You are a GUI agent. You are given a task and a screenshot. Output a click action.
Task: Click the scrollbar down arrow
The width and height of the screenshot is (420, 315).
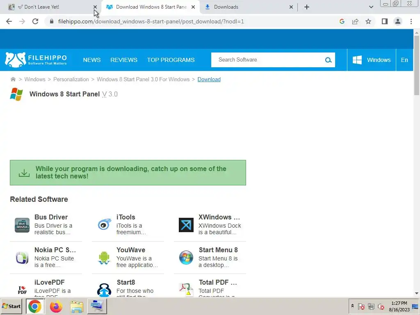pos(417,294)
